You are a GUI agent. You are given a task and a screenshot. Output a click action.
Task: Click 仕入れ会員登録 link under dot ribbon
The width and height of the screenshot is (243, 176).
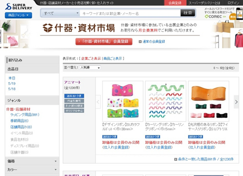116,147
